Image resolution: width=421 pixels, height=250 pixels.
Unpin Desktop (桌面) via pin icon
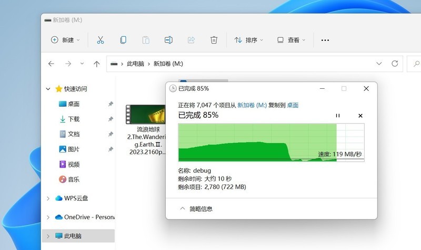pos(111,104)
